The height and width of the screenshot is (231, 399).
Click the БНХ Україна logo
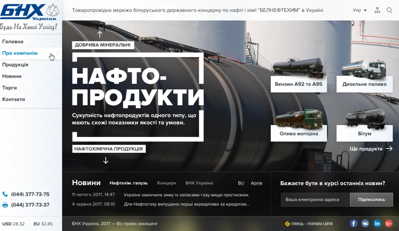point(30,12)
